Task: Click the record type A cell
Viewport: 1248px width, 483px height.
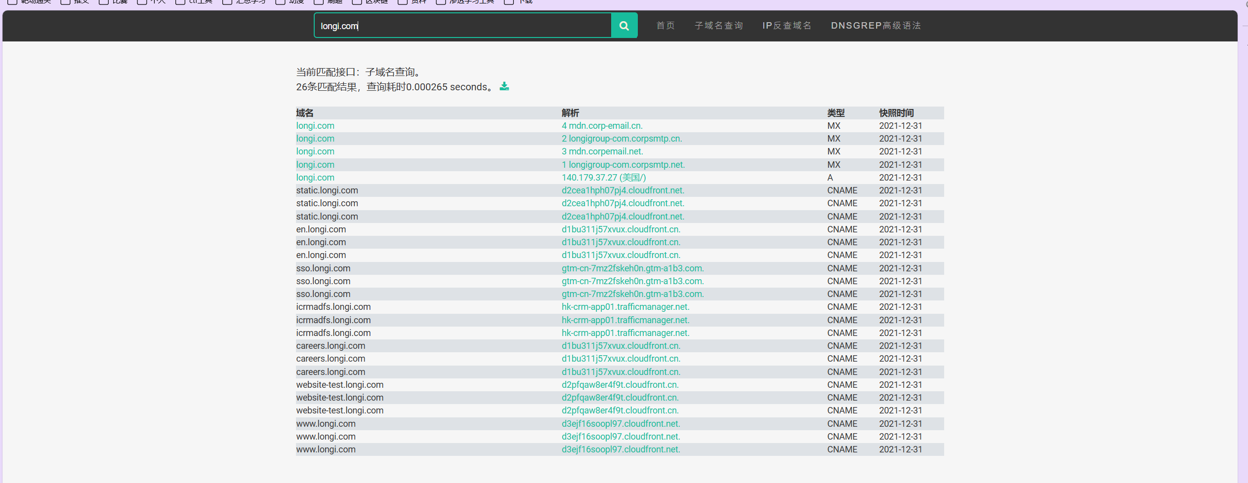Action: click(x=830, y=178)
